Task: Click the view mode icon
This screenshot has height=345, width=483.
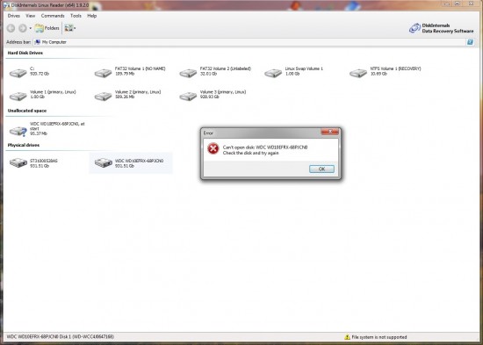Action: tap(68, 28)
